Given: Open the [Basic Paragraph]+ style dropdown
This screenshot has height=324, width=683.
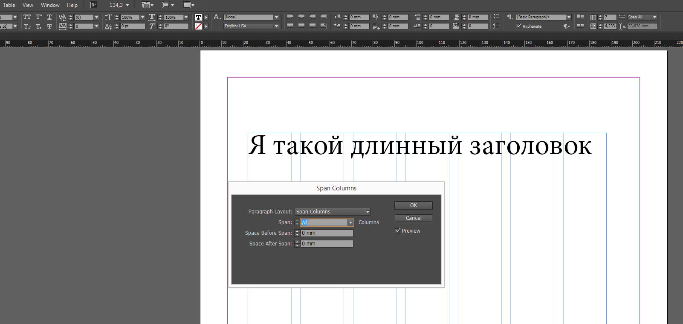Looking at the screenshot, I should coord(569,17).
